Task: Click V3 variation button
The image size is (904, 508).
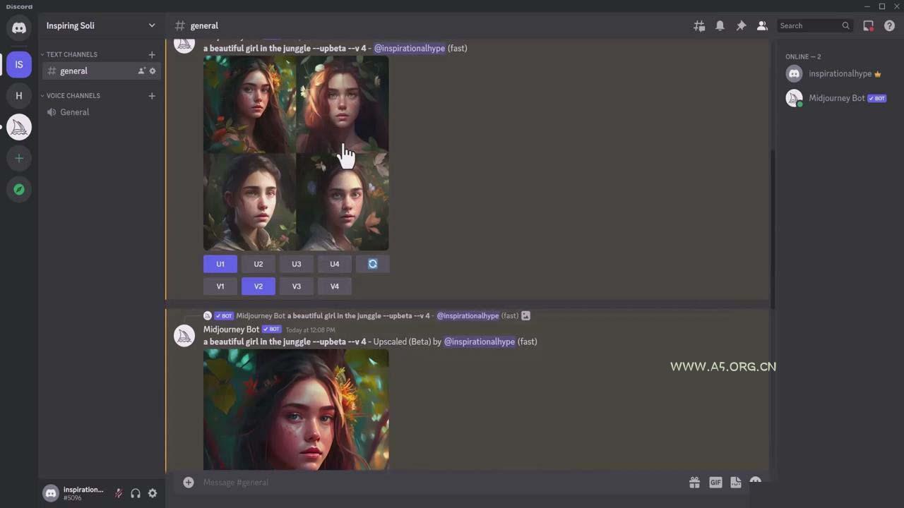Action: click(x=297, y=286)
